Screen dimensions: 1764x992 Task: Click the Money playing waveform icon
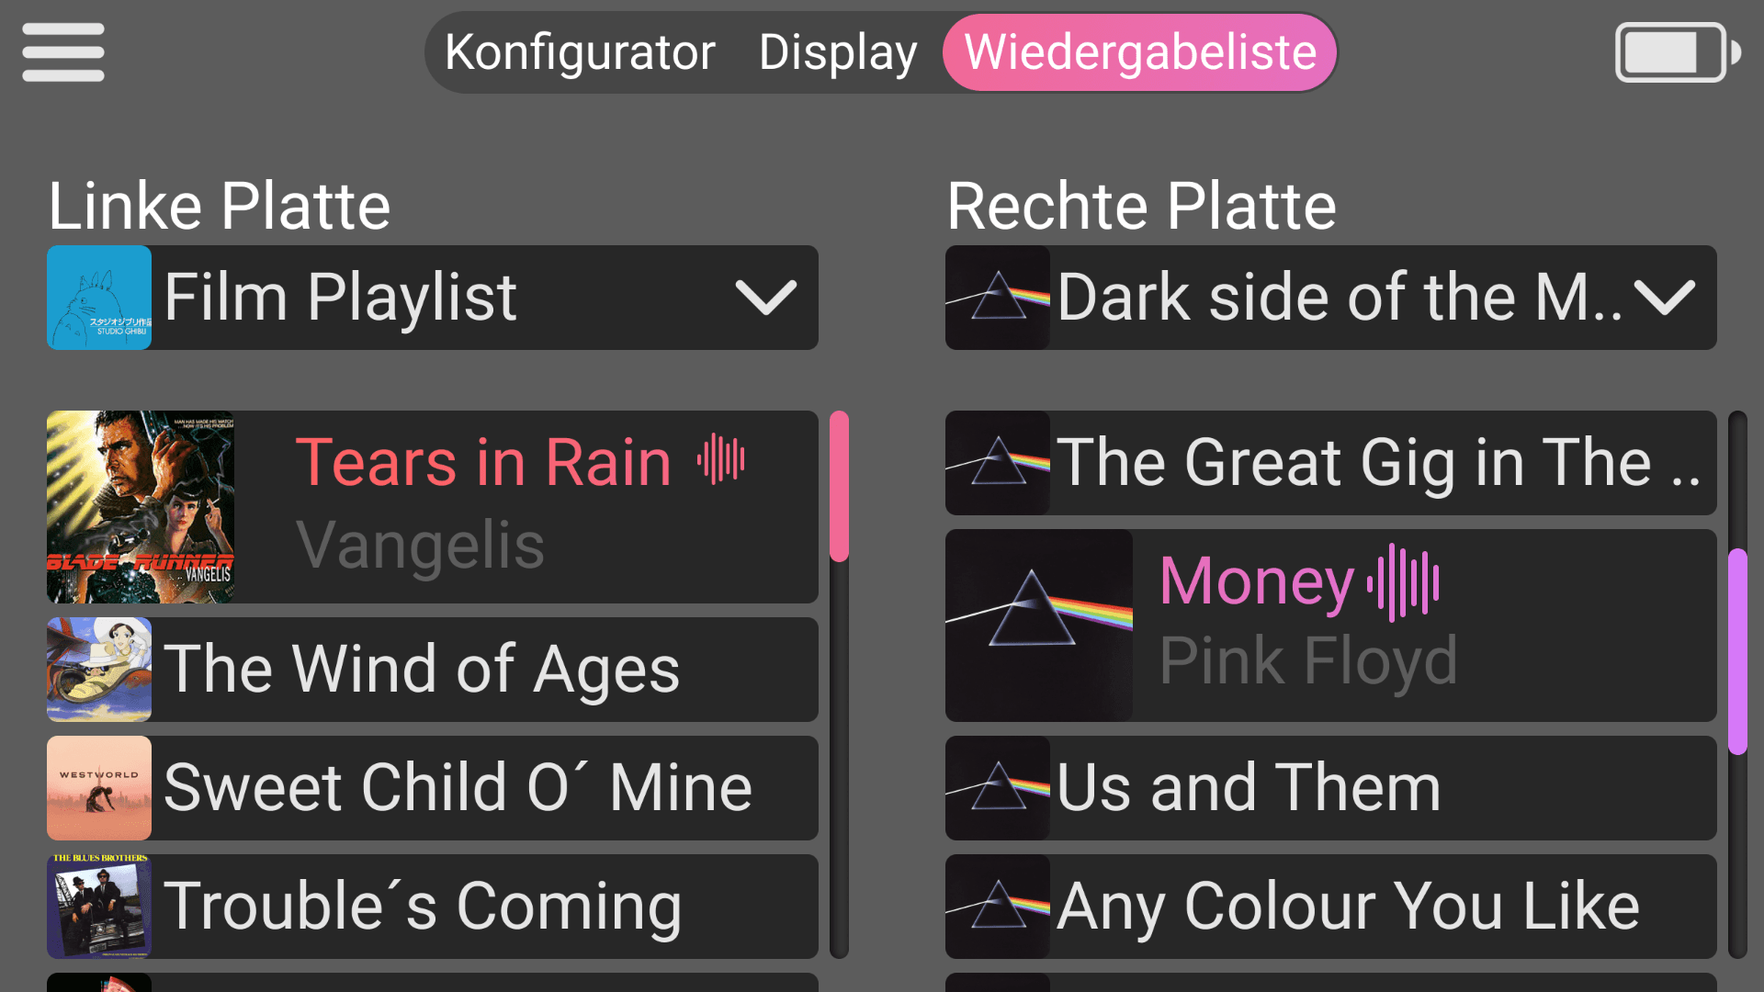1403,582
